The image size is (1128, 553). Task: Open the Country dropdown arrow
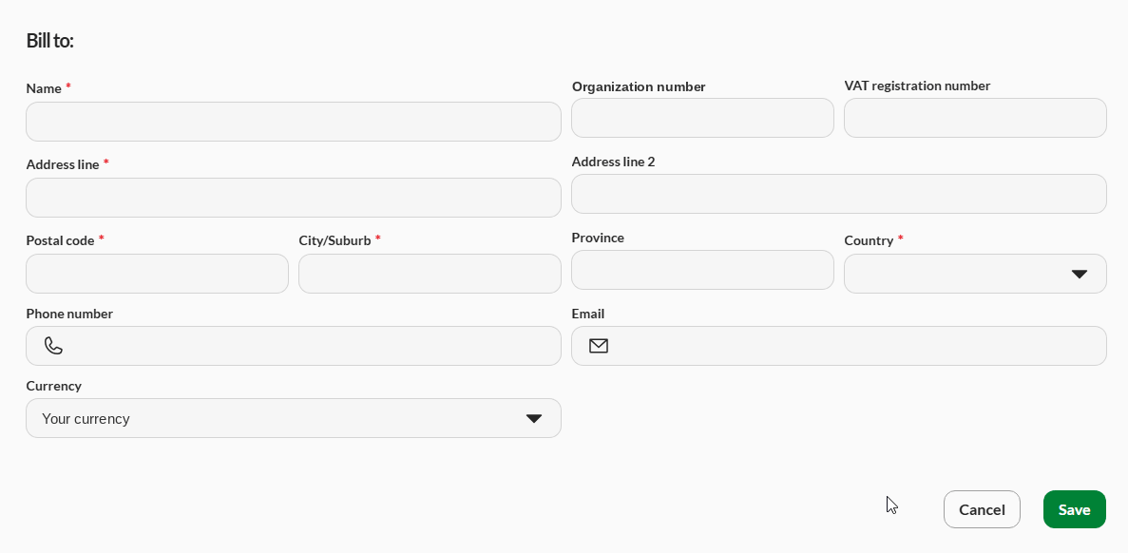[1080, 274]
